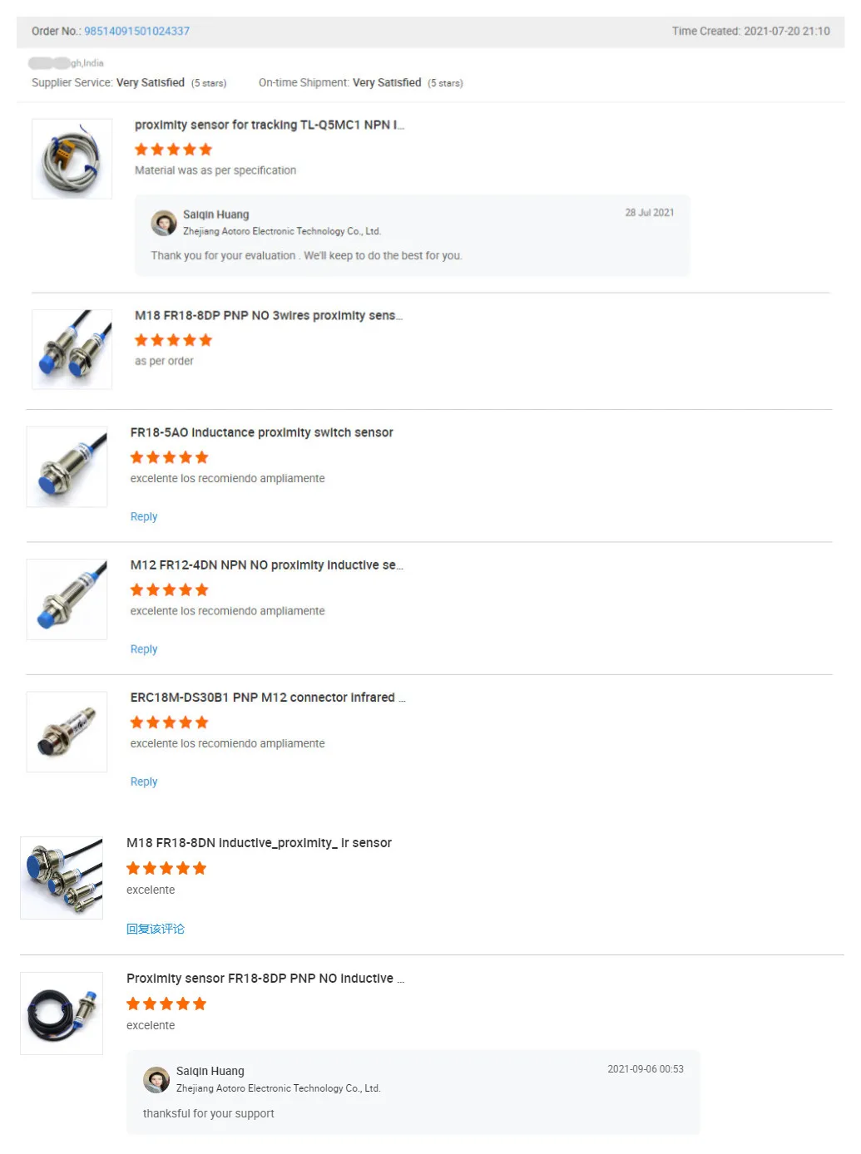Viewport: 861px width, 1154px height.
Task: Reply to the M12 FR12-4DN review
Action: point(144,649)
